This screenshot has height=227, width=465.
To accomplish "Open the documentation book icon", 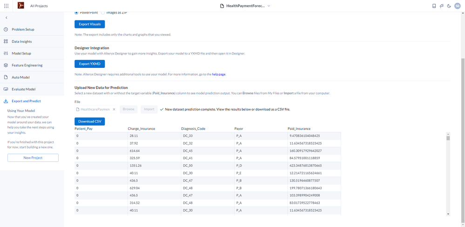I will (434, 6).
